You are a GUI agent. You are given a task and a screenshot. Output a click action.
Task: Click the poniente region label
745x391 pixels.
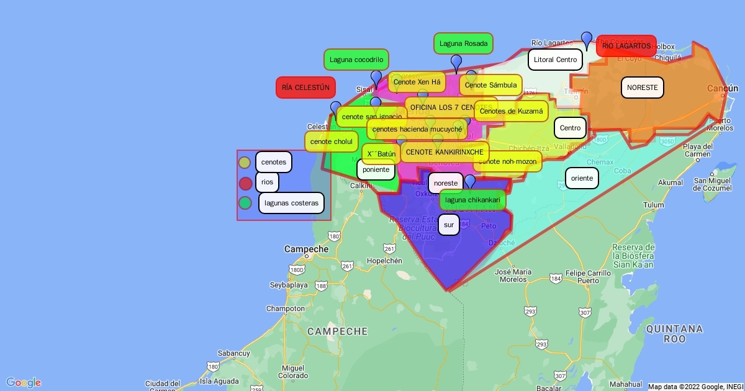pos(376,169)
